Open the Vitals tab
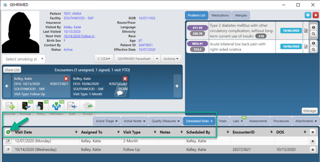The height and width of the screenshot is (162, 320). (223, 121)
